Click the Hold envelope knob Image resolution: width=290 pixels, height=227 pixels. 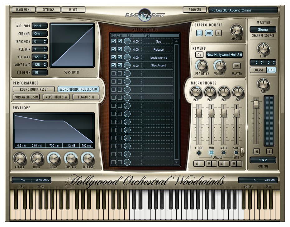37,159
